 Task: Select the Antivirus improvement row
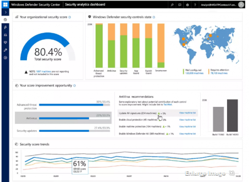click(63, 118)
